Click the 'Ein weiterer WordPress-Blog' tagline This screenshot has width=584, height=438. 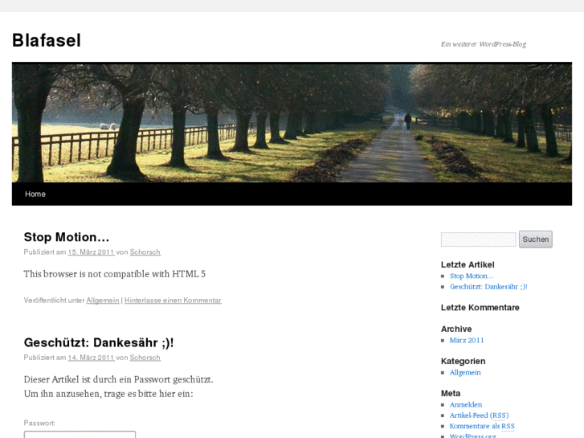click(484, 44)
